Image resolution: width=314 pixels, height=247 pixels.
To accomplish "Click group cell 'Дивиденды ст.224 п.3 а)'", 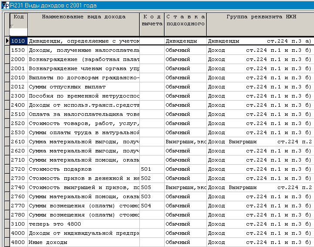I will click(260, 41).
